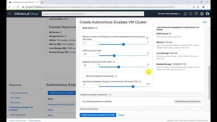The width and height of the screenshot is (217, 122).
Task: Open Cookie Preferences footer link
Action: click(35, 121)
